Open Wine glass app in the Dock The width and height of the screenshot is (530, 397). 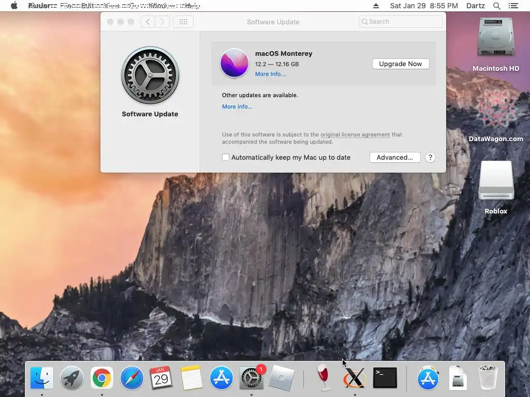(324, 378)
